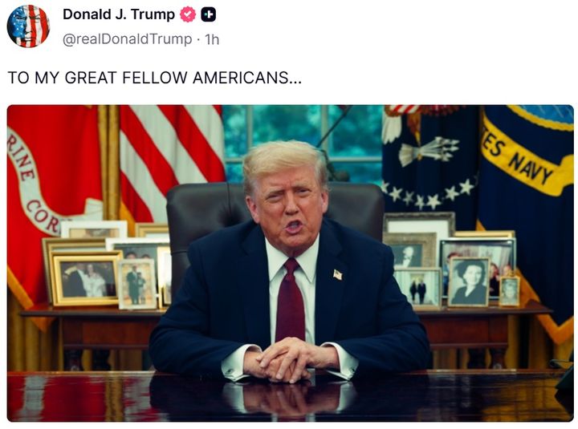Click the 1h post timestamp
Image resolution: width=578 pixels, height=429 pixels.
pos(212,39)
